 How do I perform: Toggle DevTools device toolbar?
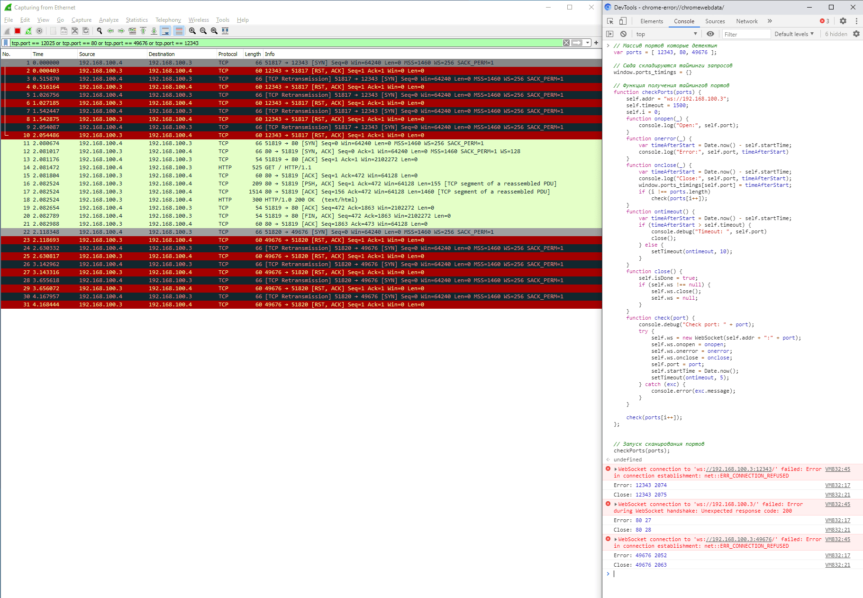tap(623, 21)
